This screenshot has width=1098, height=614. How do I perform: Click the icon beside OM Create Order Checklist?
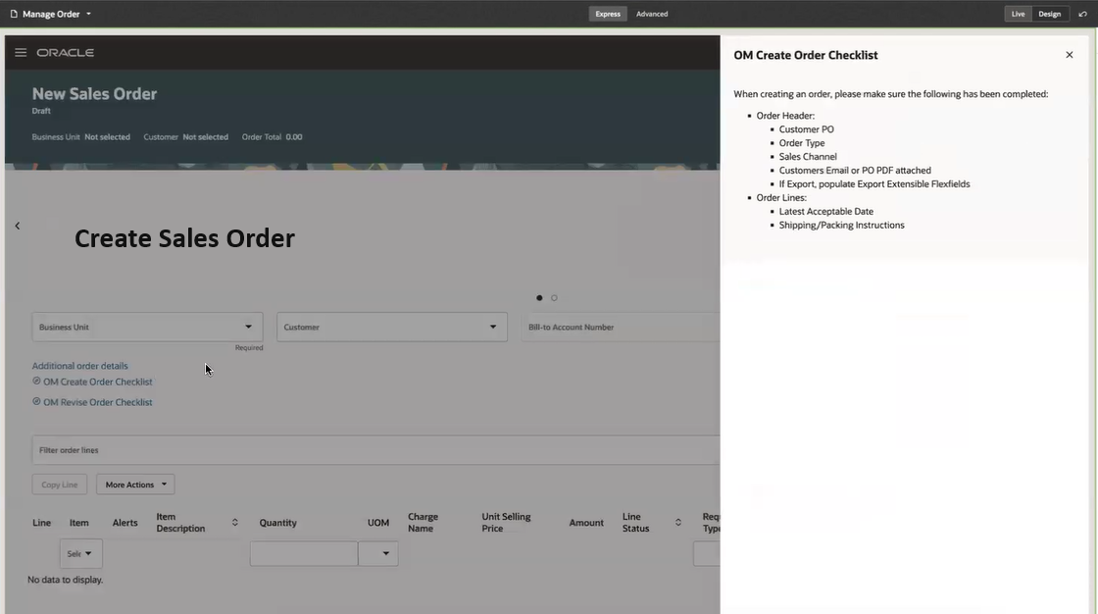pos(35,380)
